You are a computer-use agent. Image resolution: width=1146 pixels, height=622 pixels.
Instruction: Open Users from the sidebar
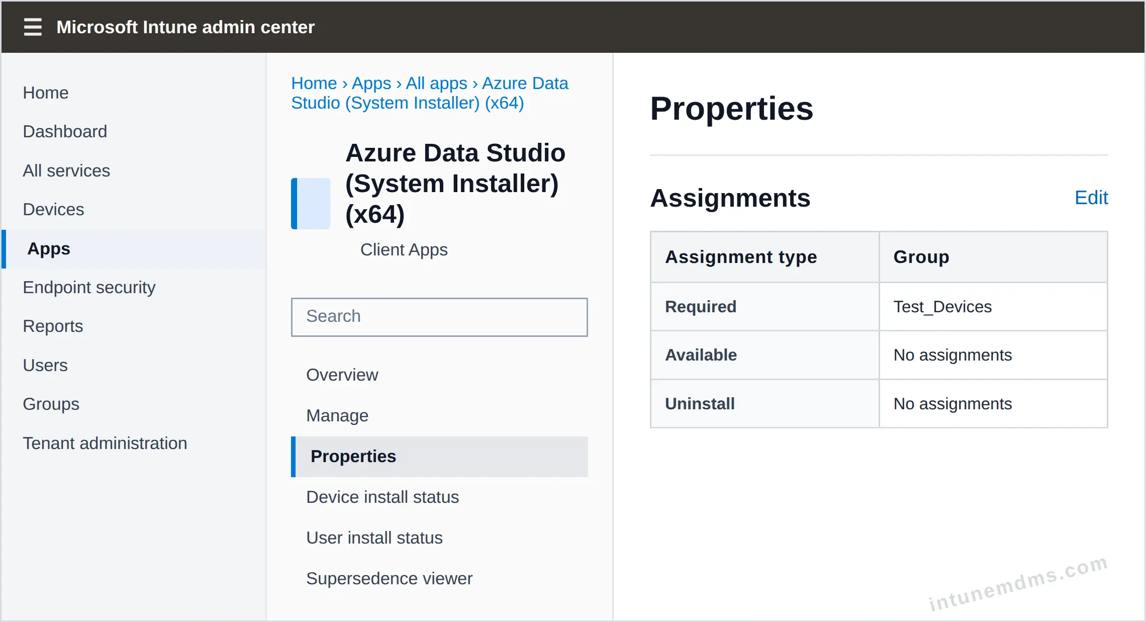(45, 365)
